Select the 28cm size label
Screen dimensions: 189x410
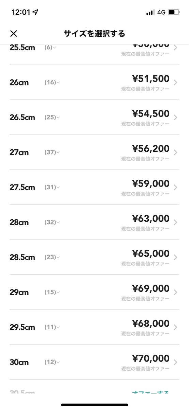[x=19, y=222]
